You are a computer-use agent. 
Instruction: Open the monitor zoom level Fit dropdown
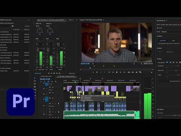click(95, 64)
